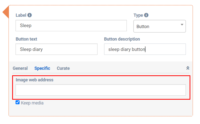Click the "Label" heading text
Viewport: 200px width, 124px height.
point(21,15)
